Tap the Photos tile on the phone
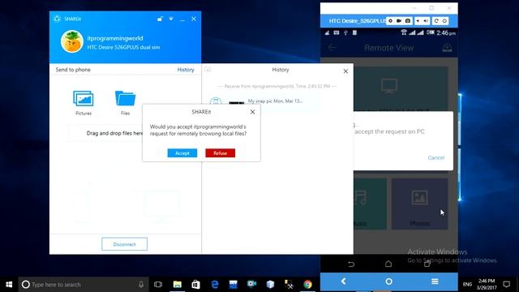Viewport: 519px width, 292px height. coord(420,204)
